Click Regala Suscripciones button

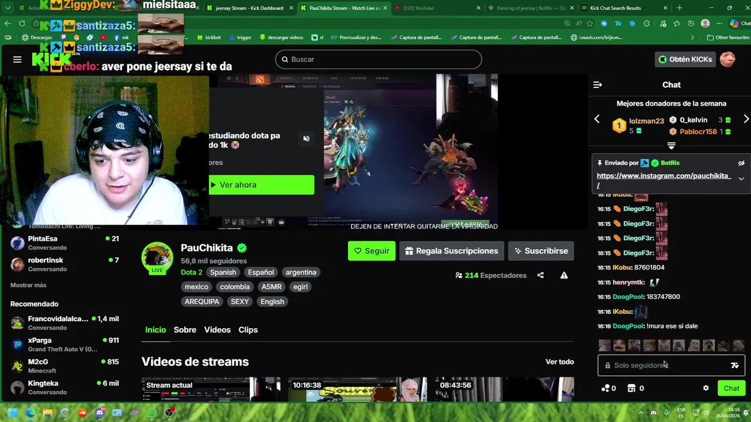(452, 251)
